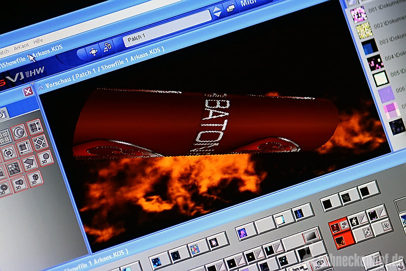Select the solid blue visual thumbnail 003
The width and height of the screenshot is (406, 271).
coord(368,47)
